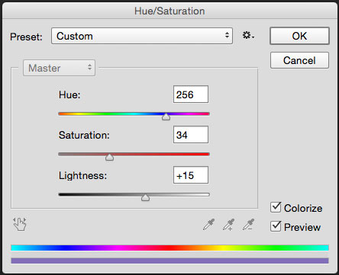This screenshot has width=339, height=275.
Task: Click the Hue value field showing 256
Action: pyautogui.click(x=191, y=94)
